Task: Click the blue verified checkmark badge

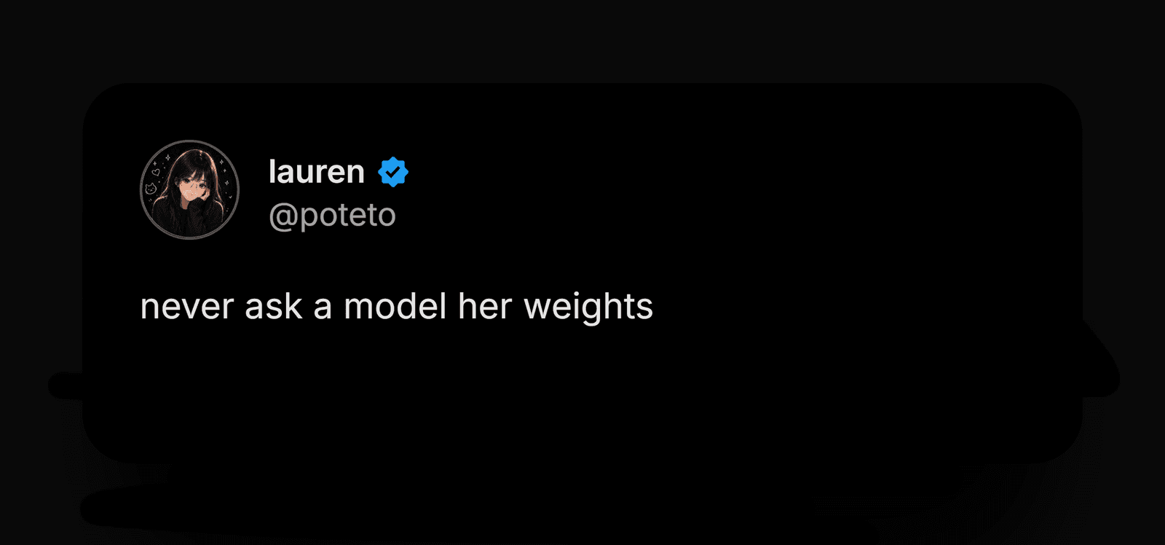Action: 393,172
